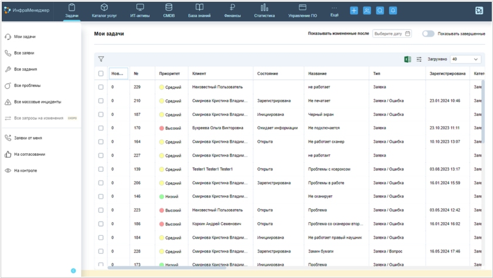Check the checkbox for task 170
This screenshot has height=278, width=493.
(x=100, y=128)
